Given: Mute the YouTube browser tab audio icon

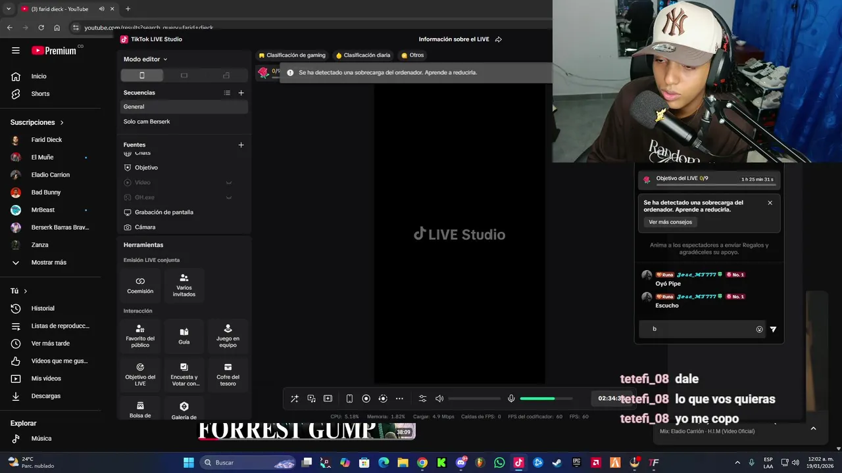Looking at the screenshot, I should [102, 9].
